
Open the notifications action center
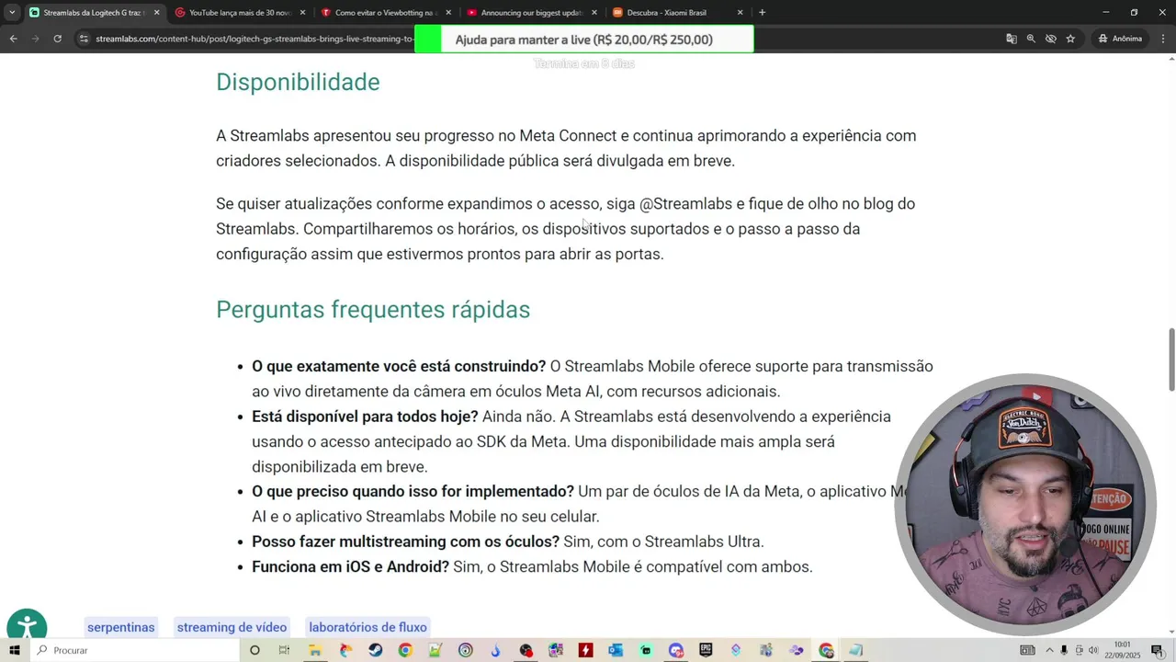point(1157,650)
